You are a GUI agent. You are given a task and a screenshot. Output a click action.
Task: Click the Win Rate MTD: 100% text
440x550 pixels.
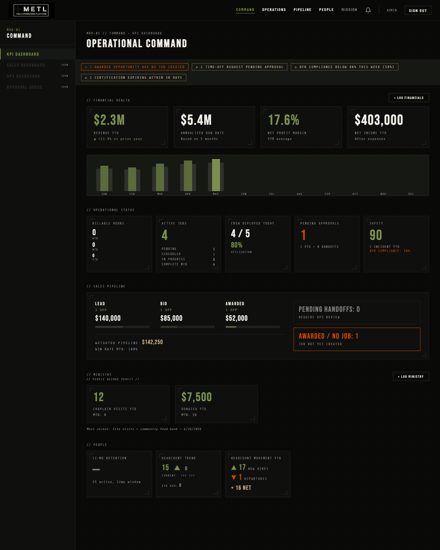tap(117, 349)
